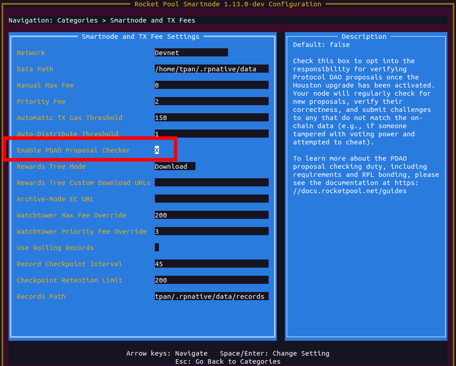Enable the Use Rolling Records checkbox
Screen dimensions: 456x366
point(157,248)
